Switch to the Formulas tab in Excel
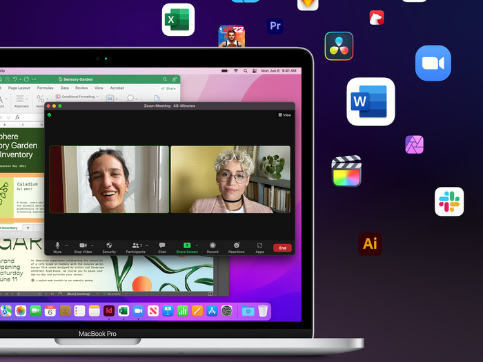This screenshot has height=362, width=483. (x=46, y=88)
